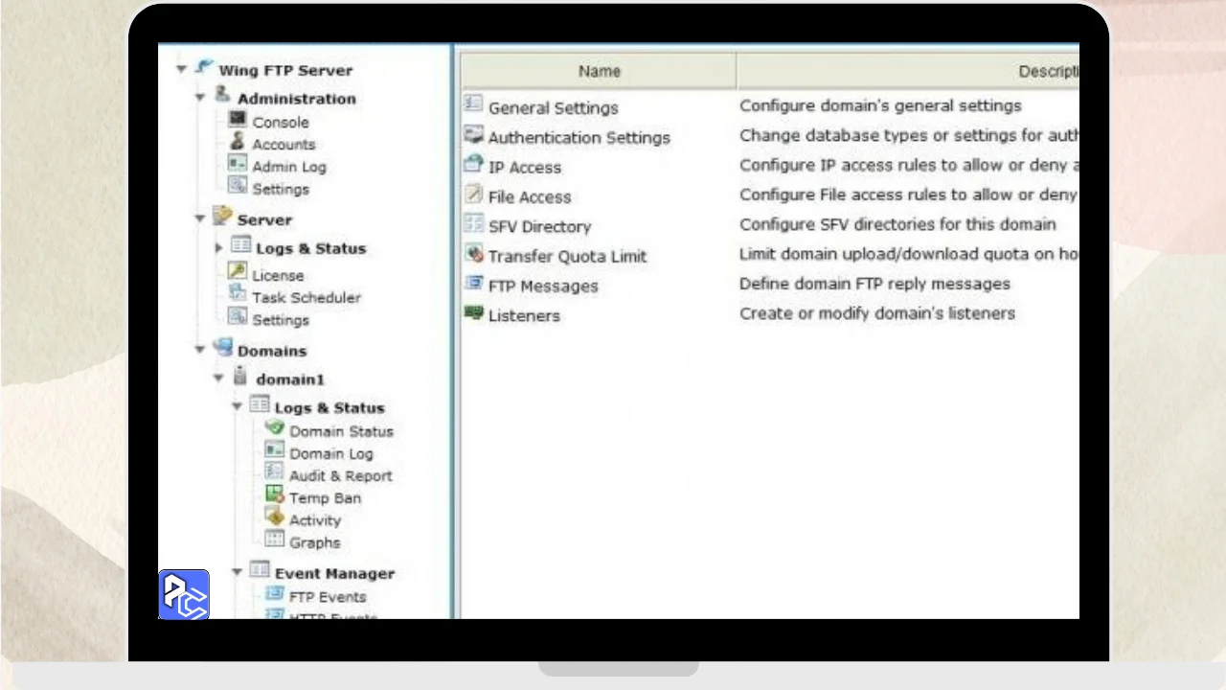The height and width of the screenshot is (690, 1226).
Task: Open the FTP Messages entry
Action: [x=543, y=286]
